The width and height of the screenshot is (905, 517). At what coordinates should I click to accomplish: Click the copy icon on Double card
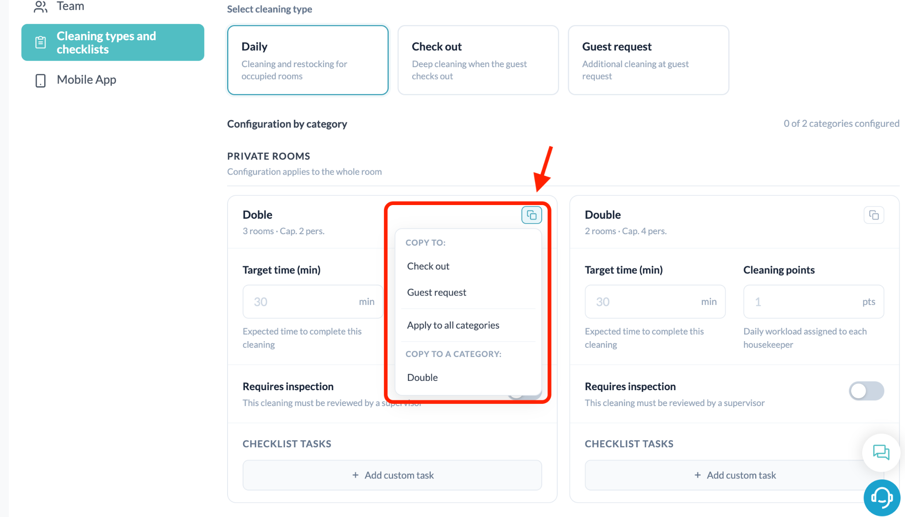[874, 215]
